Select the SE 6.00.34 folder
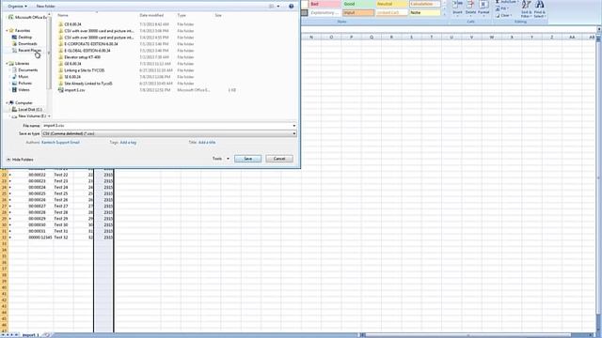 click(72, 77)
